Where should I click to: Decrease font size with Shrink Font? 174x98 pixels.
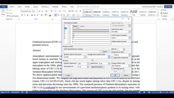pos(42,11)
